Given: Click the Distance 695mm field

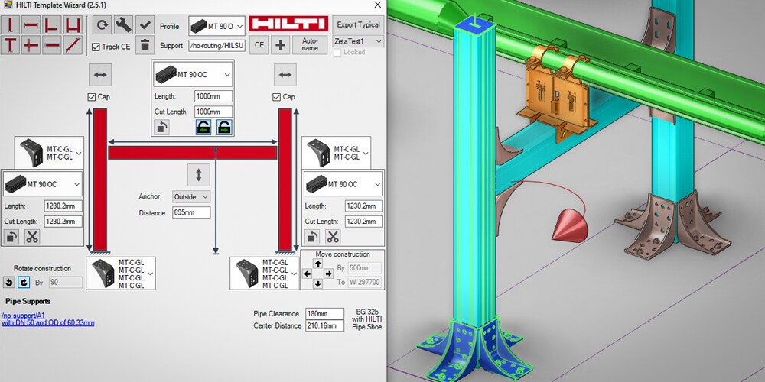Looking at the screenshot, I should click(191, 212).
